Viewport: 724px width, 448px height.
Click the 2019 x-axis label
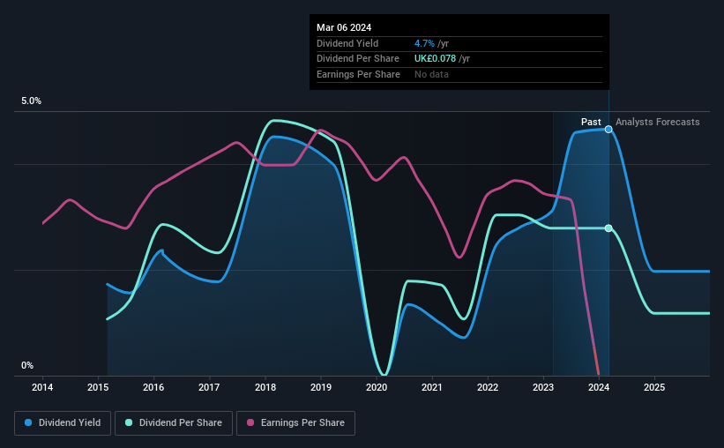[x=321, y=387]
